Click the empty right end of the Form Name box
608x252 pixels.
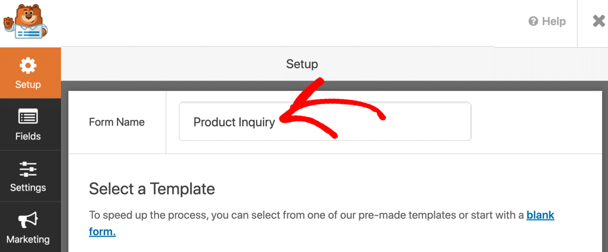tap(436, 122)
